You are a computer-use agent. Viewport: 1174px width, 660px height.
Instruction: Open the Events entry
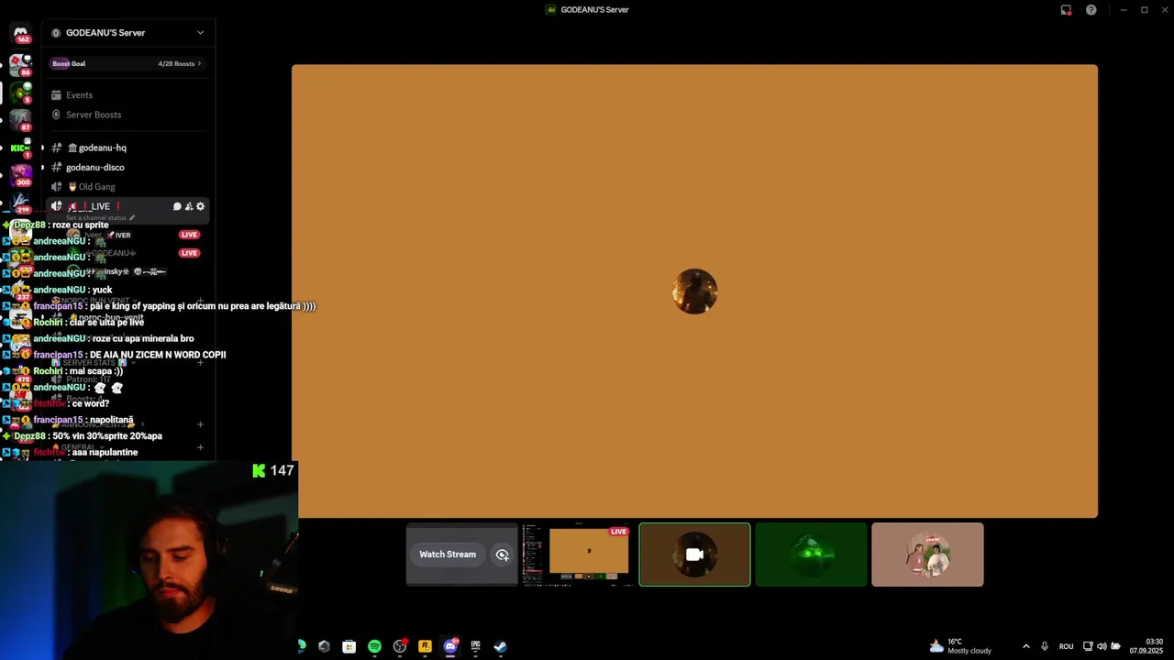(79, 95)
